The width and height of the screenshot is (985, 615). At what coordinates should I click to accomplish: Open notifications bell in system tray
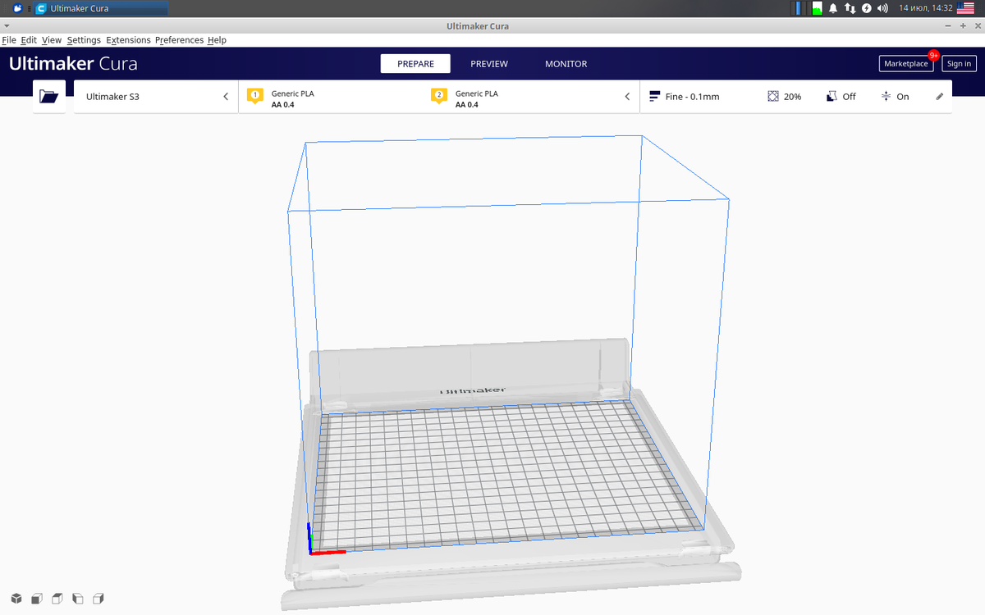coord(832,8)
